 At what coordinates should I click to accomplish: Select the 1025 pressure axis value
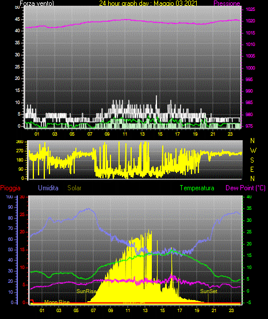(x=250, y=9)
